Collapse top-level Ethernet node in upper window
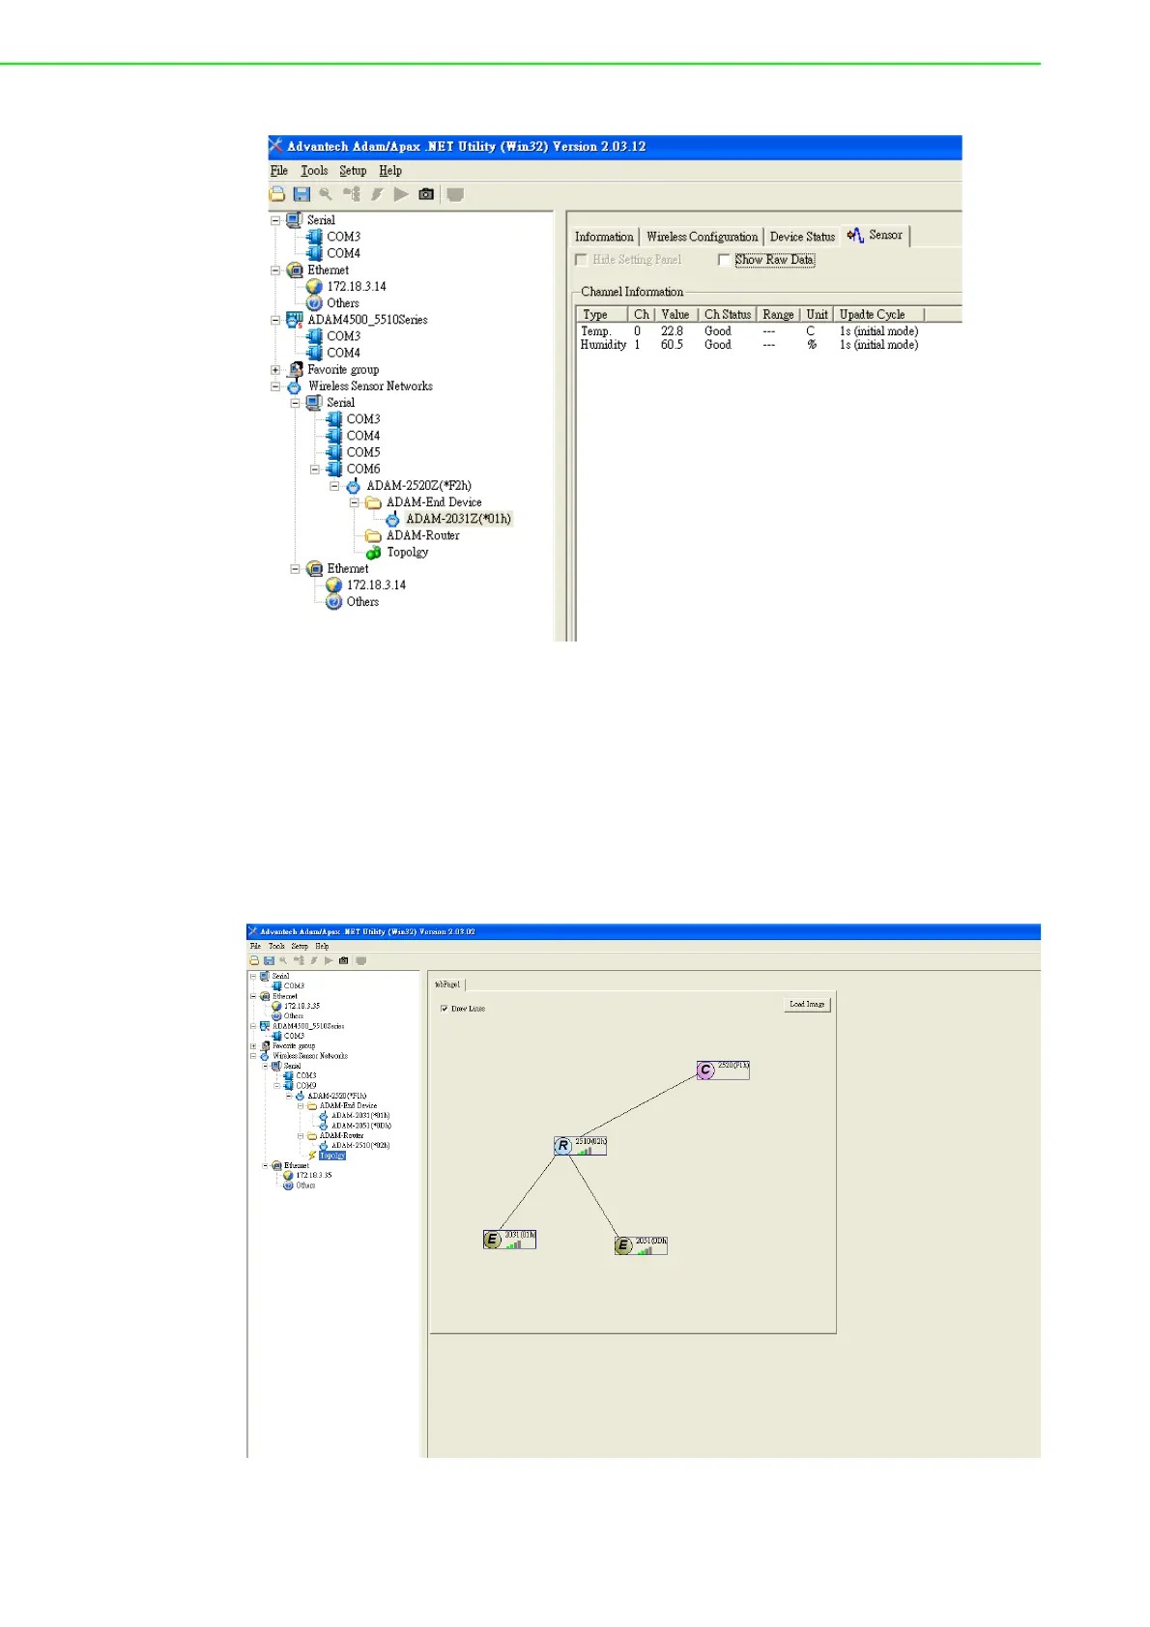This screenshot has width=1150, height=1627. click(275, 271)
